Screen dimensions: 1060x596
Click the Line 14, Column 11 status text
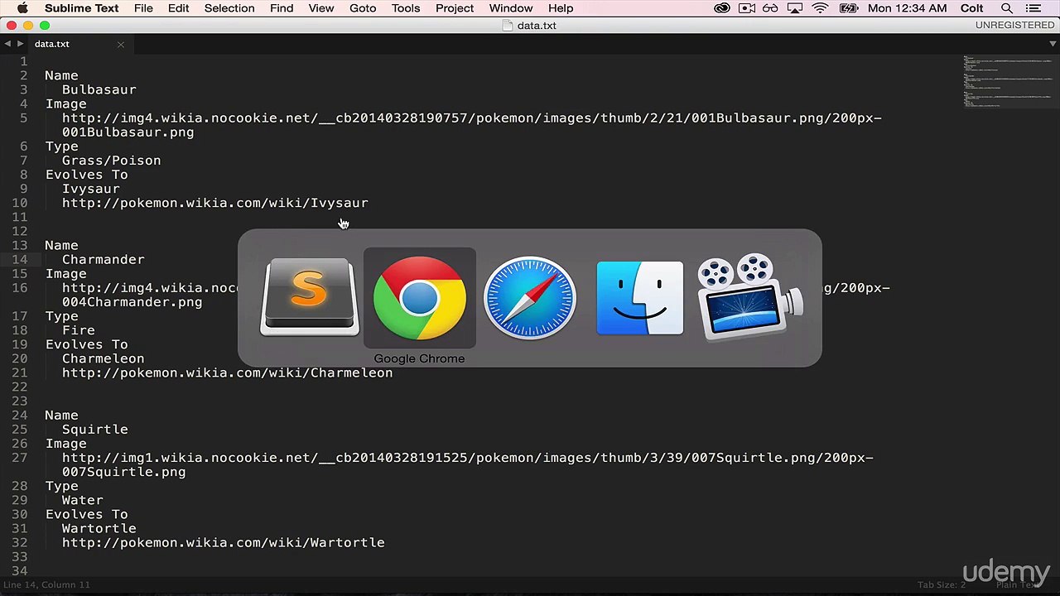coord(46,584)
